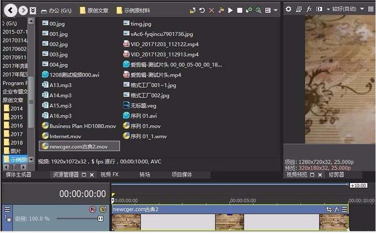Toggle auto preview in explorer toolbar
376x234 pixels.
click(249, 10)
